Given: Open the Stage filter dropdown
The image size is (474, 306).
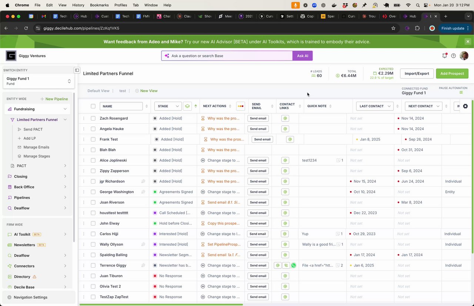Looking at the screenshot, I should (168, 106).
